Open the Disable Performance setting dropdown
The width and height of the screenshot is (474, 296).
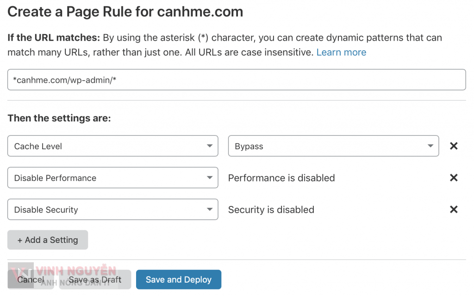[x=112, y=178]
